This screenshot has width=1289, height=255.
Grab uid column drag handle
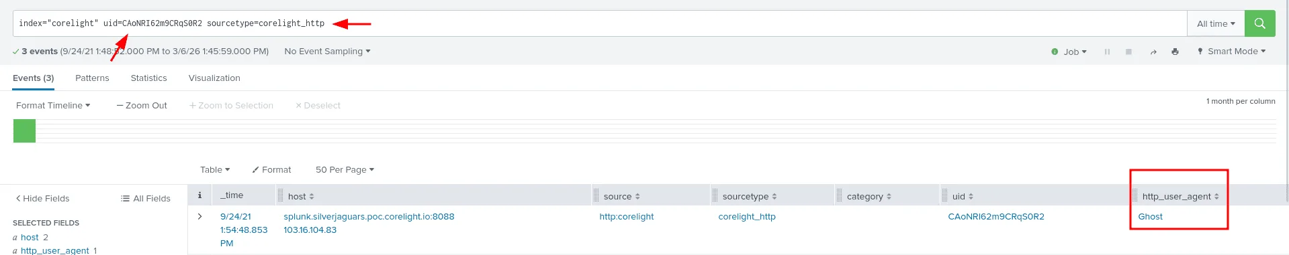click(x=944, y=196)
